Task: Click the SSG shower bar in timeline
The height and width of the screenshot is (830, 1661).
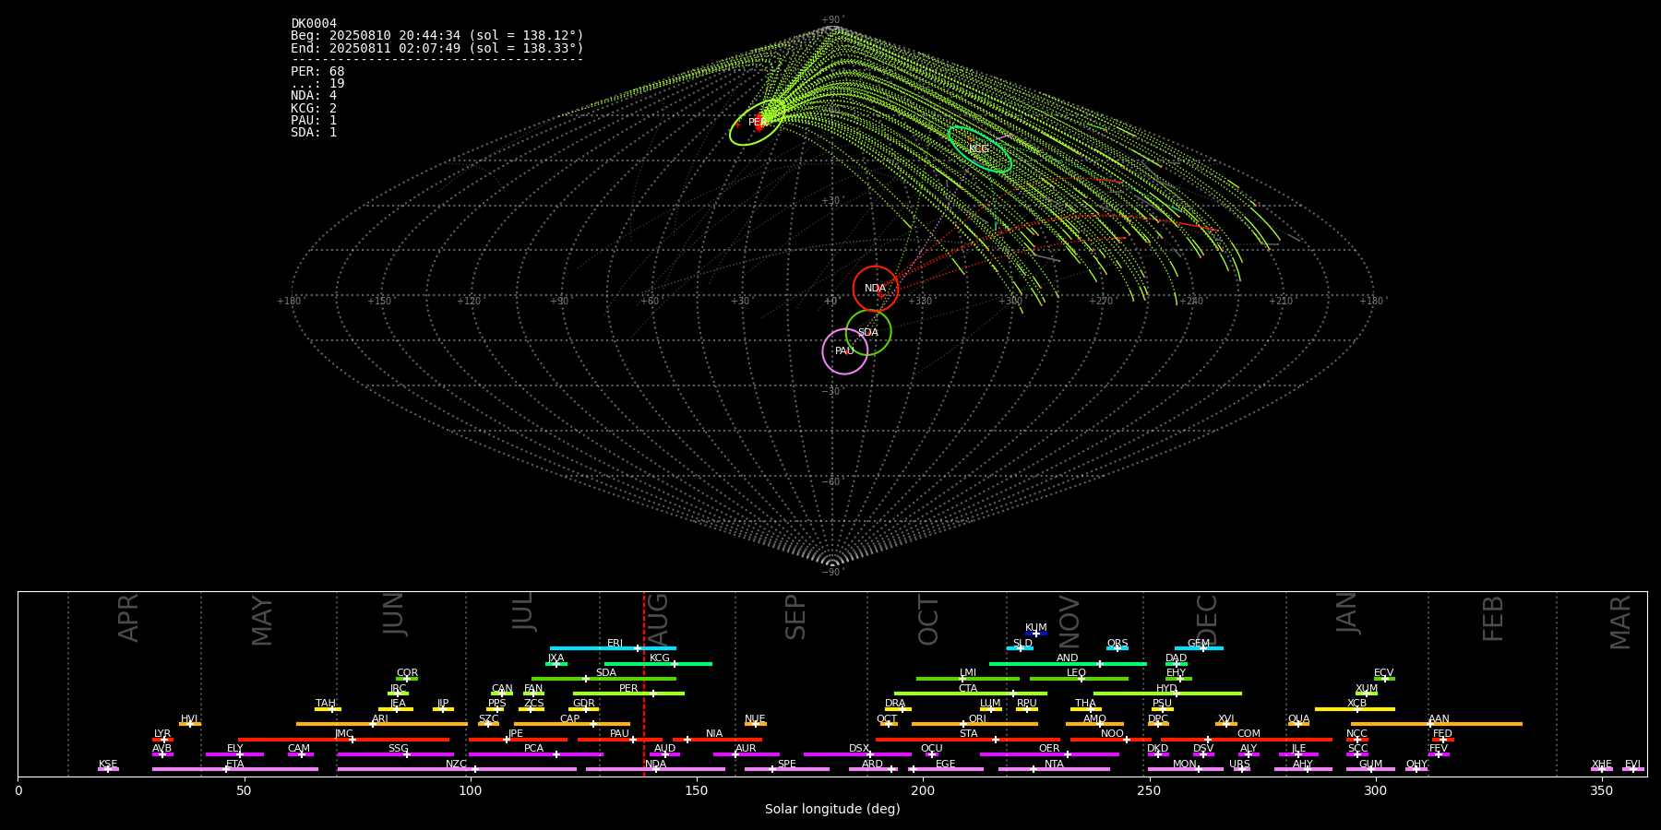Action: [x=395, y=754]
